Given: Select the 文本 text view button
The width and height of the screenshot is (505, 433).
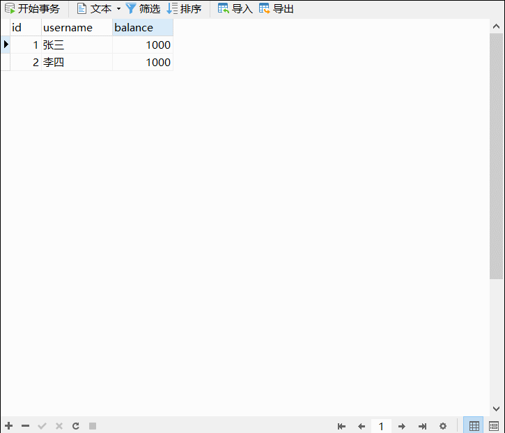Looking at the screenshot, I should coord(94,8).
